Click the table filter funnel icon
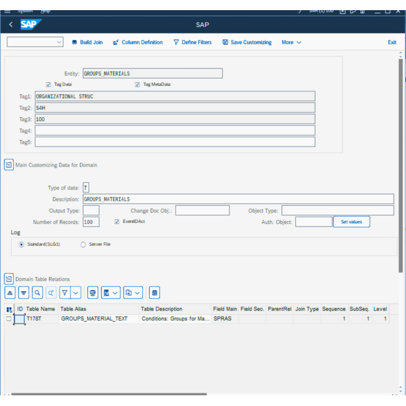The height and width of the screenshot is (406, 406). tap(65, 293)
